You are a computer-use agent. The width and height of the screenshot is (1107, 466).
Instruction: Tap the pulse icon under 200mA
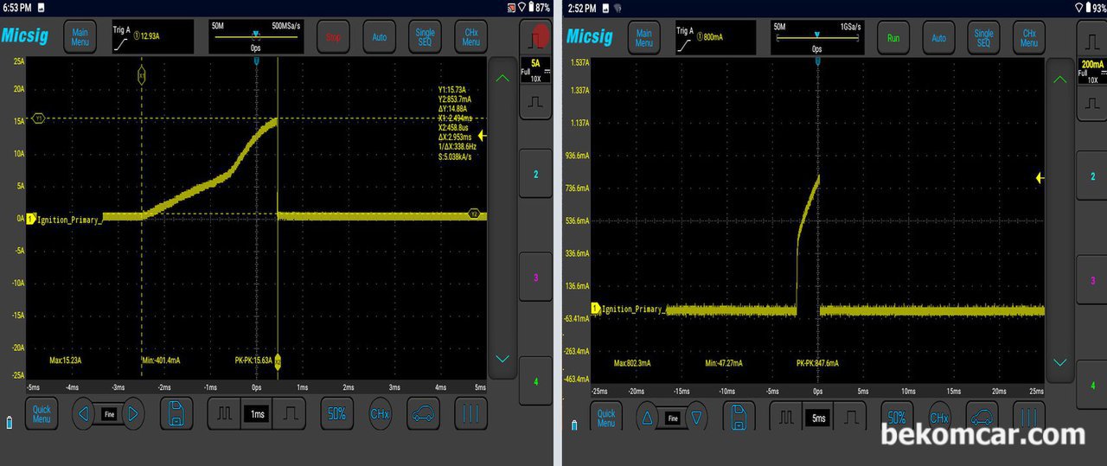[1091, 102]
